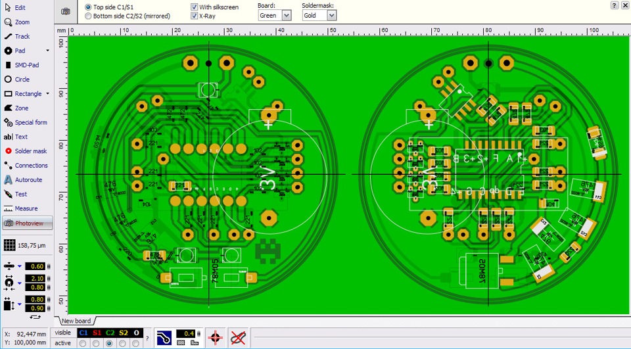The image size is (631, 349).
Task: Toggle C2 layer visibility
Action: (110, 333)
